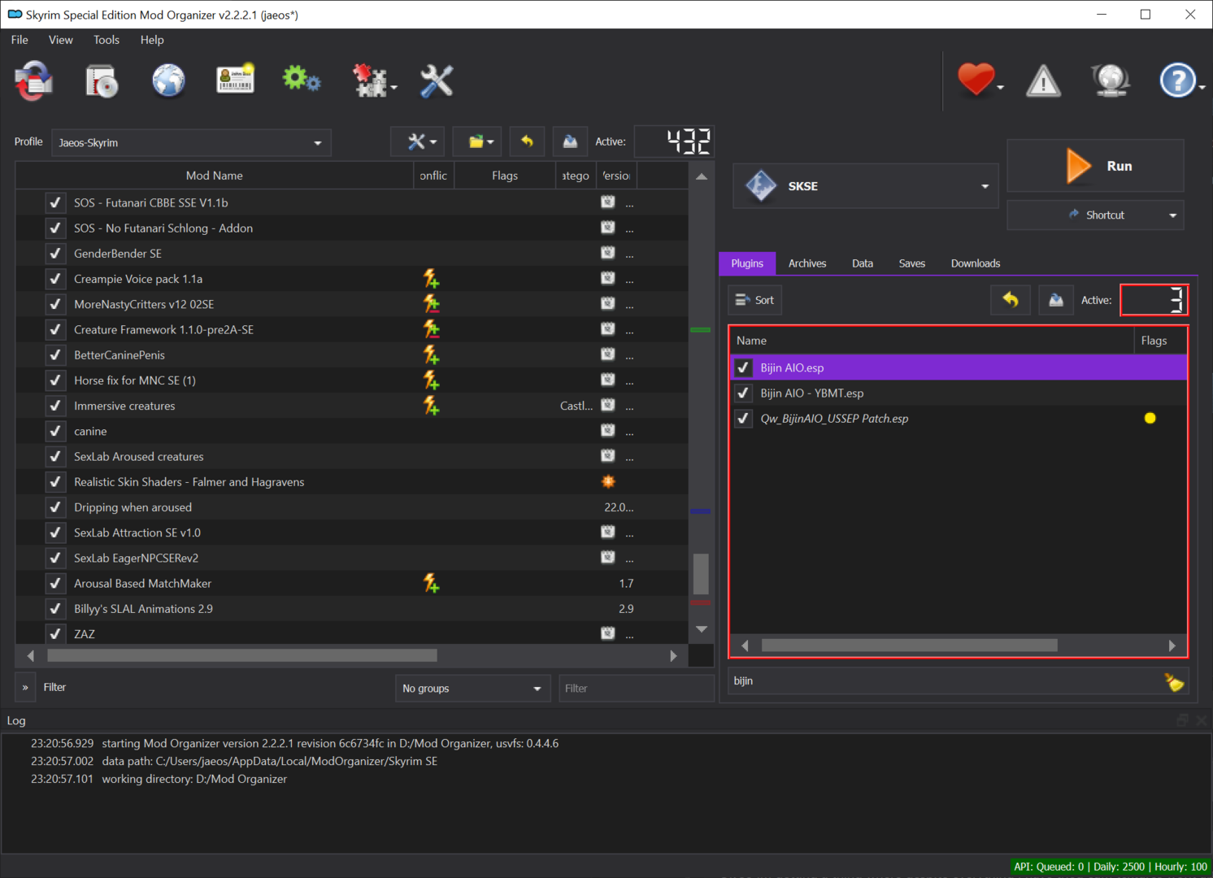
Task: Click conflict icon on Immersive creatures row
Action: click(x=432, y=406)
